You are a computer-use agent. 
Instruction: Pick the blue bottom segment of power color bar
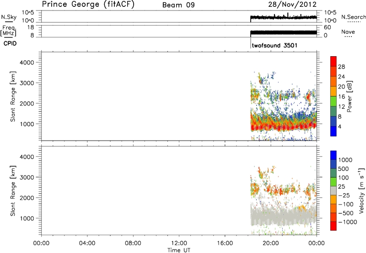[334, 131]
